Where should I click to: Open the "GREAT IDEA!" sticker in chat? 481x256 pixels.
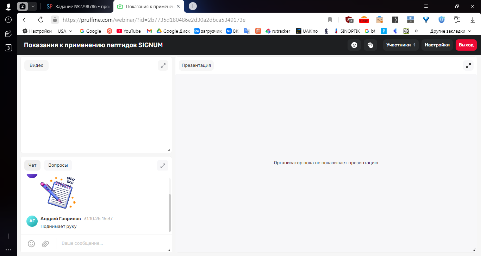[x=58, y=192]
